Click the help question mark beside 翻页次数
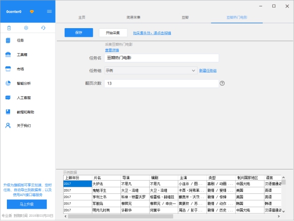The width and height of the screenshot is (294, 221). 222,83
